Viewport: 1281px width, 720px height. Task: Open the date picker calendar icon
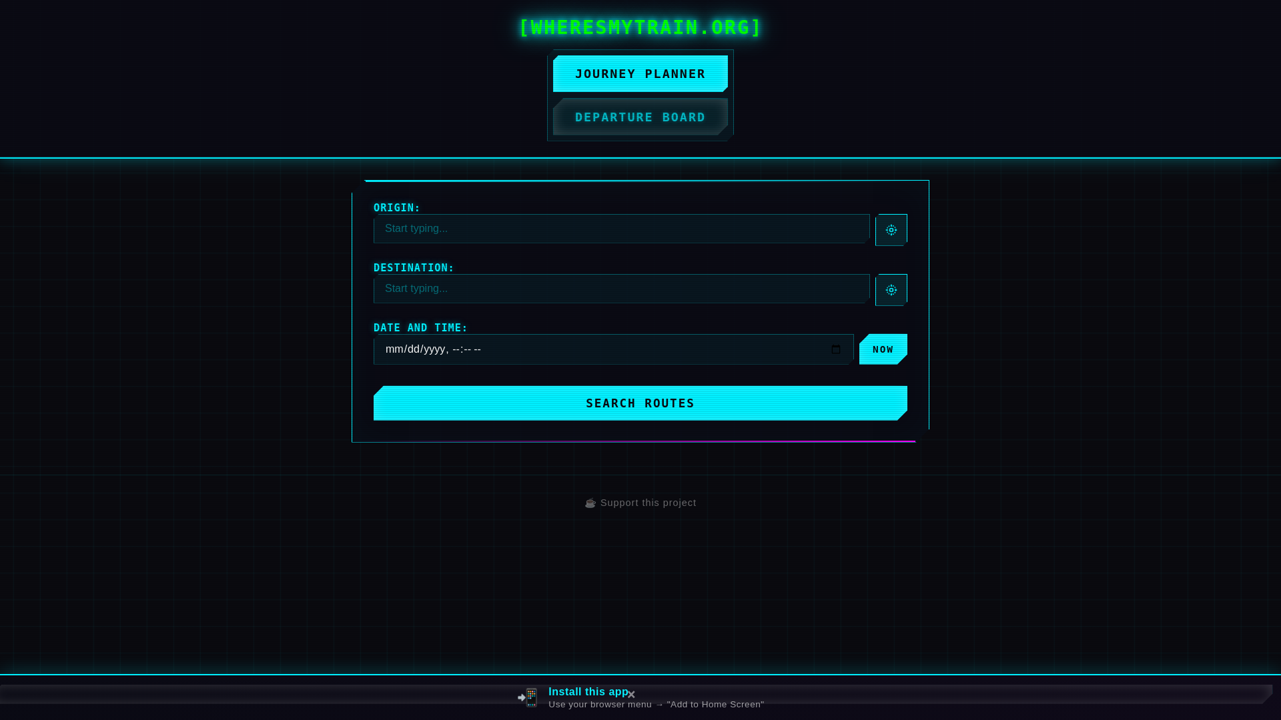click(836, 349)
